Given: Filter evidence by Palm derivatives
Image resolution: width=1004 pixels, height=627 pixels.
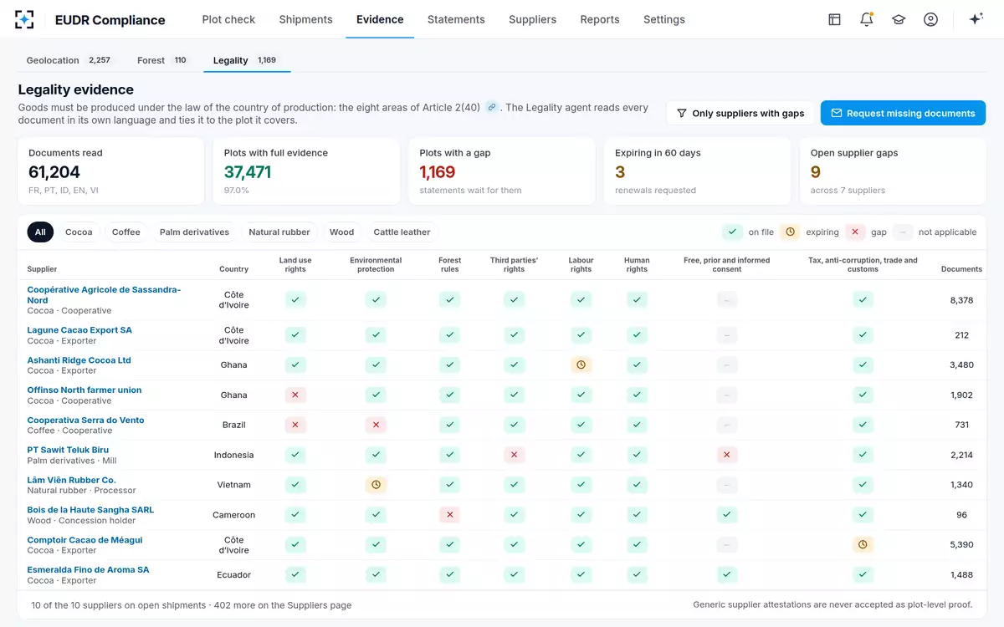Looking at the screenshot, I should (194, 232).
